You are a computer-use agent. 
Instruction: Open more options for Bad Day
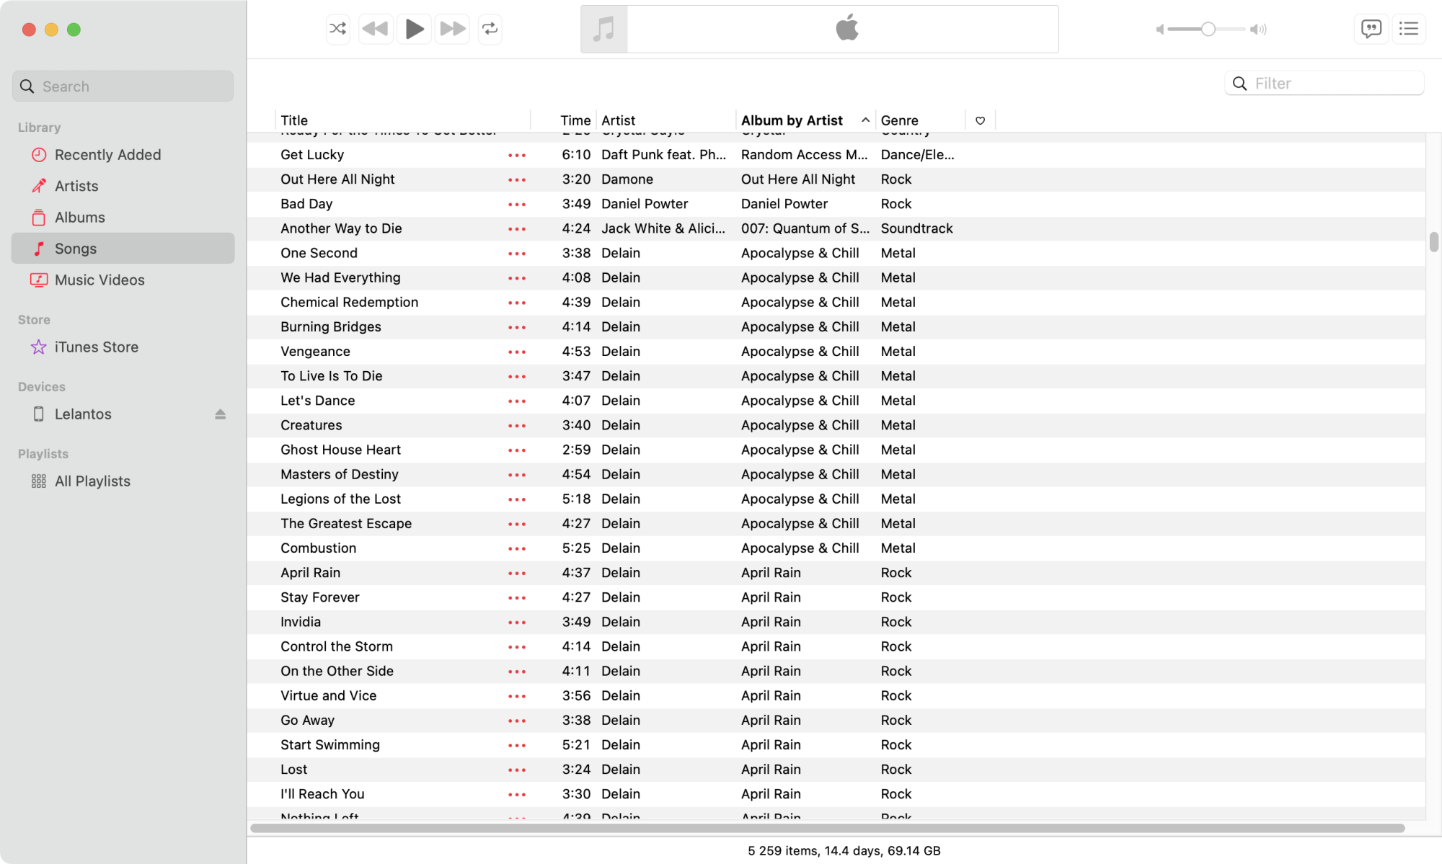[517, 204]
